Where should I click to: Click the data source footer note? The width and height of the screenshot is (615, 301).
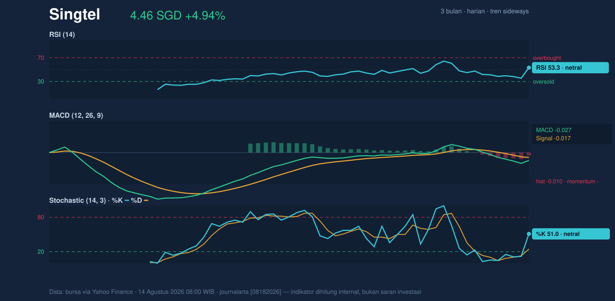click(235, 292)
